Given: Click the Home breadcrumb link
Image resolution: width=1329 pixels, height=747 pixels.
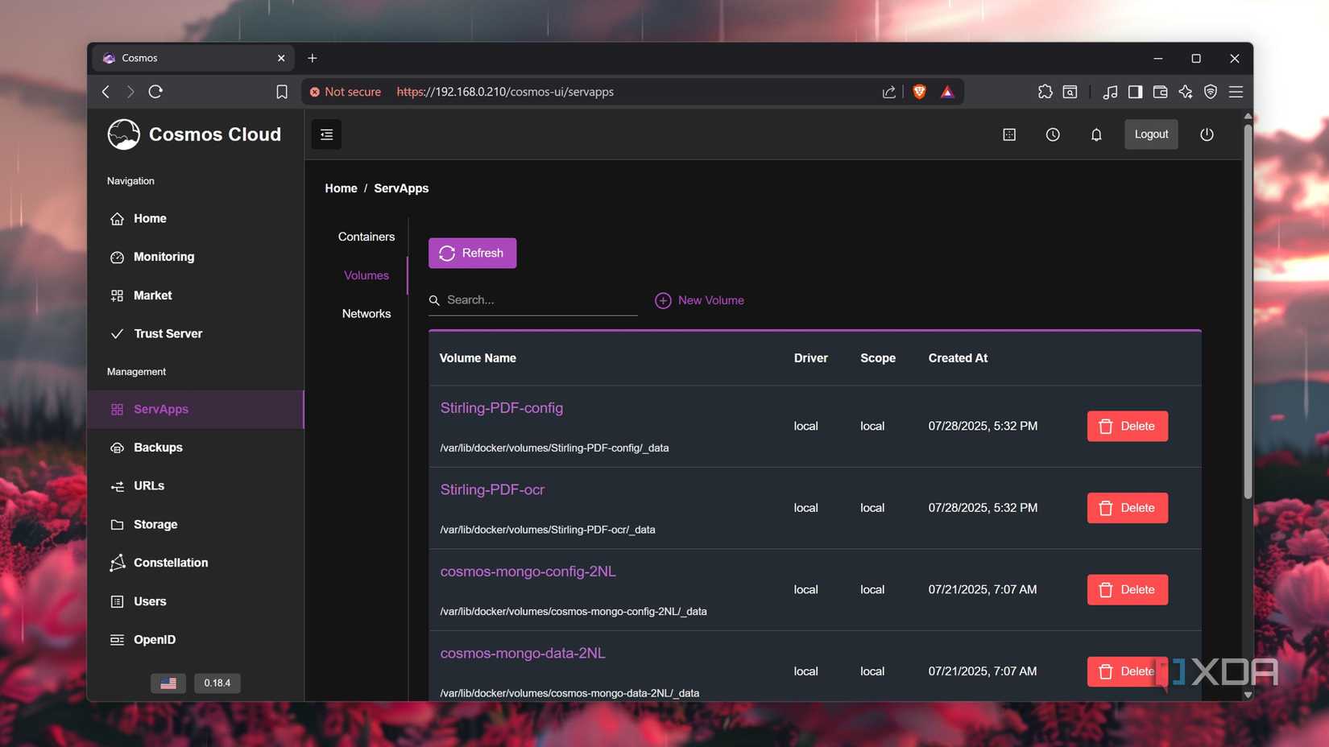Looking at the screenshot, I should click(341, 188).
